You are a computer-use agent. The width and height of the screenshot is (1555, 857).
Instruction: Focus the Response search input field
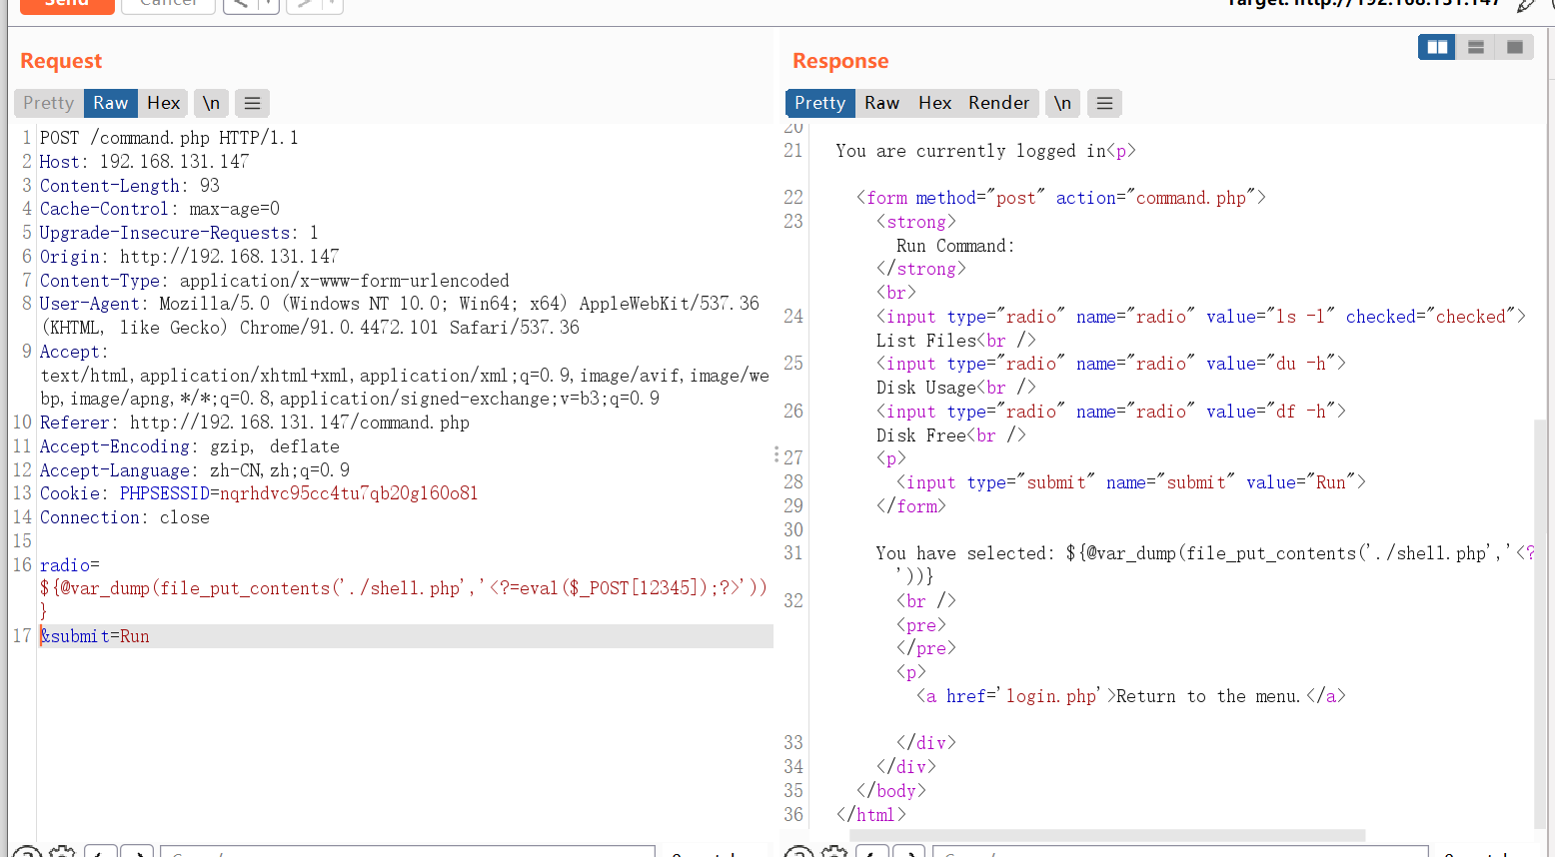pyautogui.click(x=1180, y=852)
